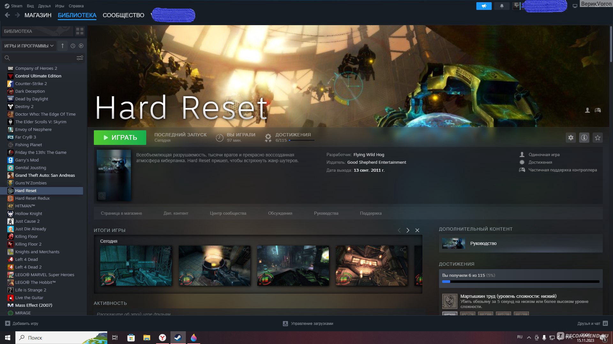
Task: Open Мартышкин труд achievement icon
Action: [x=450, y=301]
